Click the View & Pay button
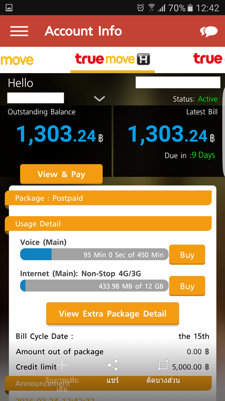 61,174
